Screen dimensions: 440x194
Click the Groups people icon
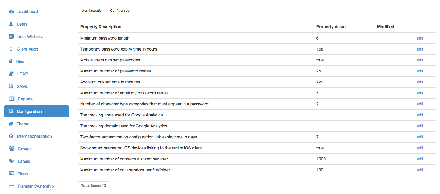click(x=12, y=149)
